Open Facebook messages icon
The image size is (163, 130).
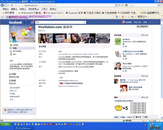point(29,22)
